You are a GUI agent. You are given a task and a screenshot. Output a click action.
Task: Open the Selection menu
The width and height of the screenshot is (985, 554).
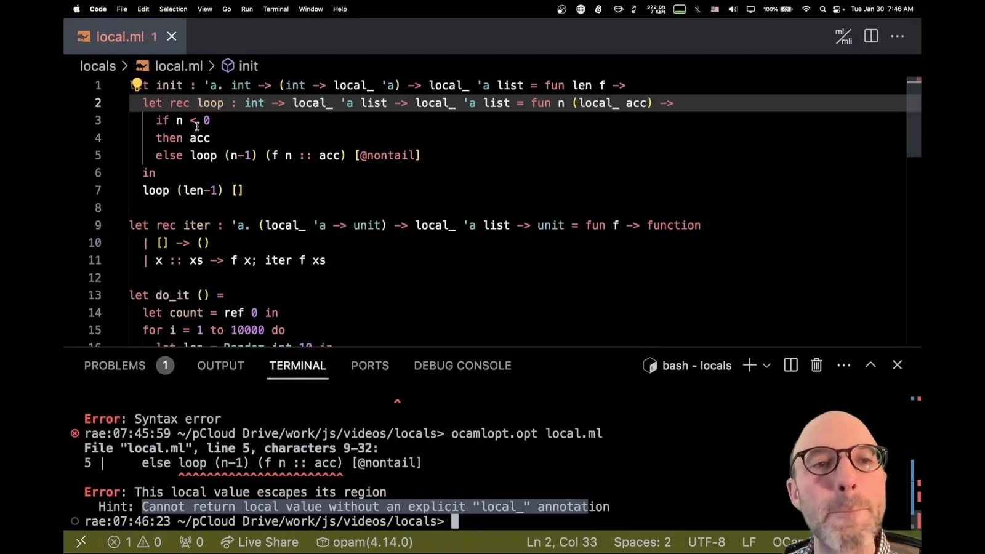click(x=173, y=9)
